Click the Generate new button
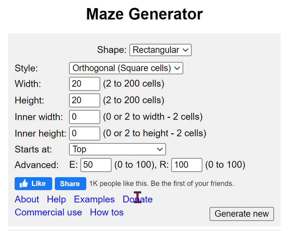Screen dimensions: 288x231 pyautogui.click(x=242, y=214)
